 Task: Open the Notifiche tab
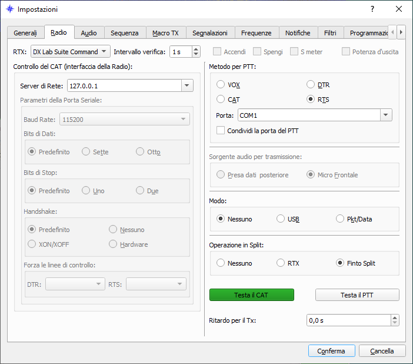(298, 33)
